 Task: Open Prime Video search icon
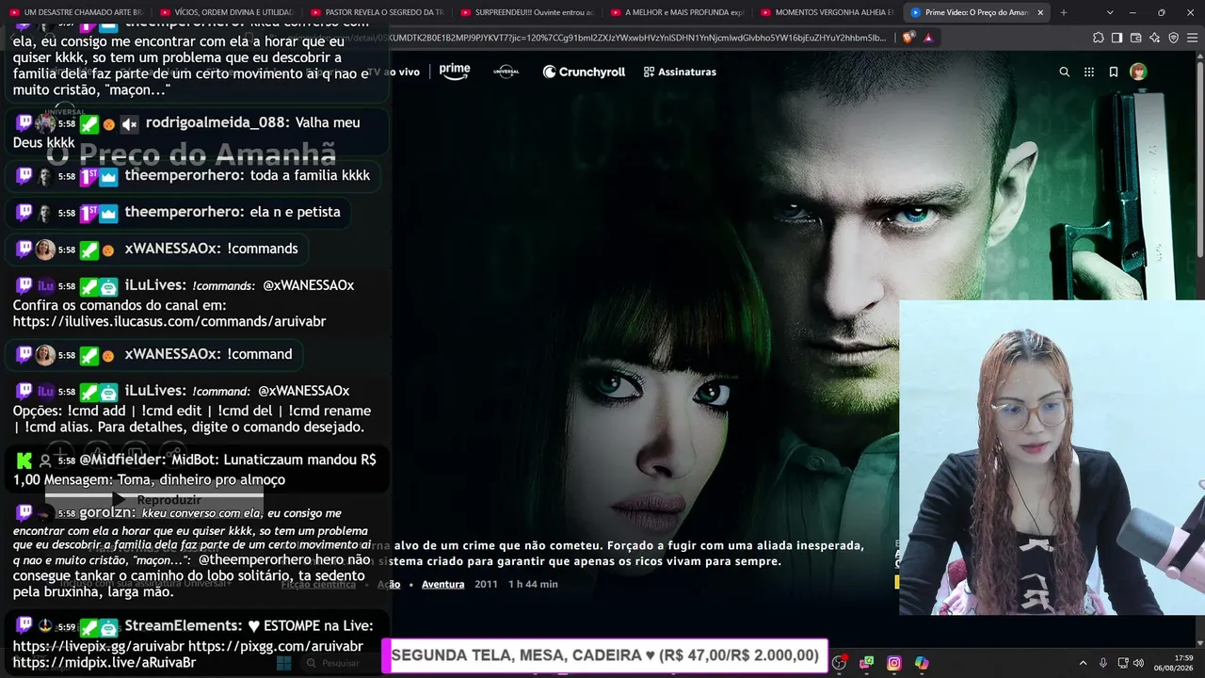click(1064, 72)
